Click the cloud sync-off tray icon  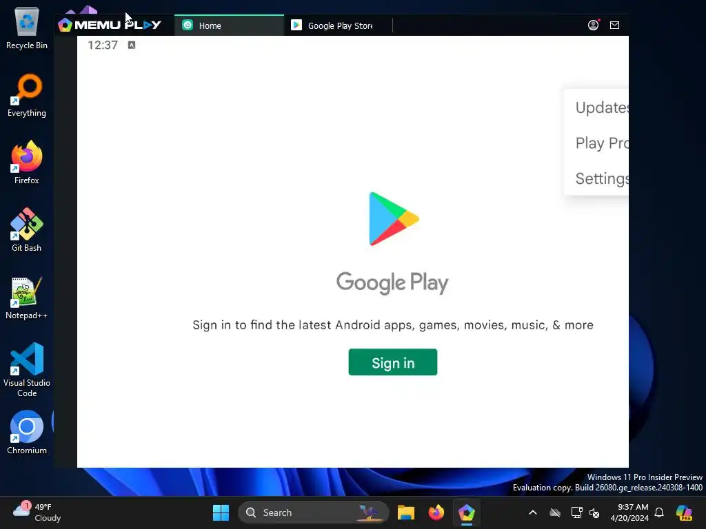coord(555,512)
